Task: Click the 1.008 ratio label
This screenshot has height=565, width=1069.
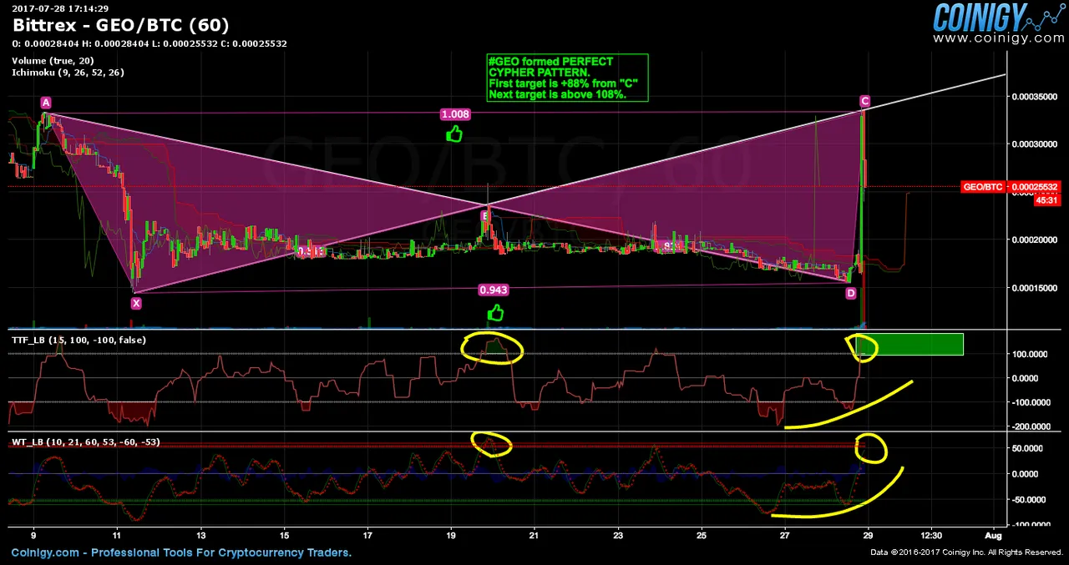Action: [x=455, y=114]
